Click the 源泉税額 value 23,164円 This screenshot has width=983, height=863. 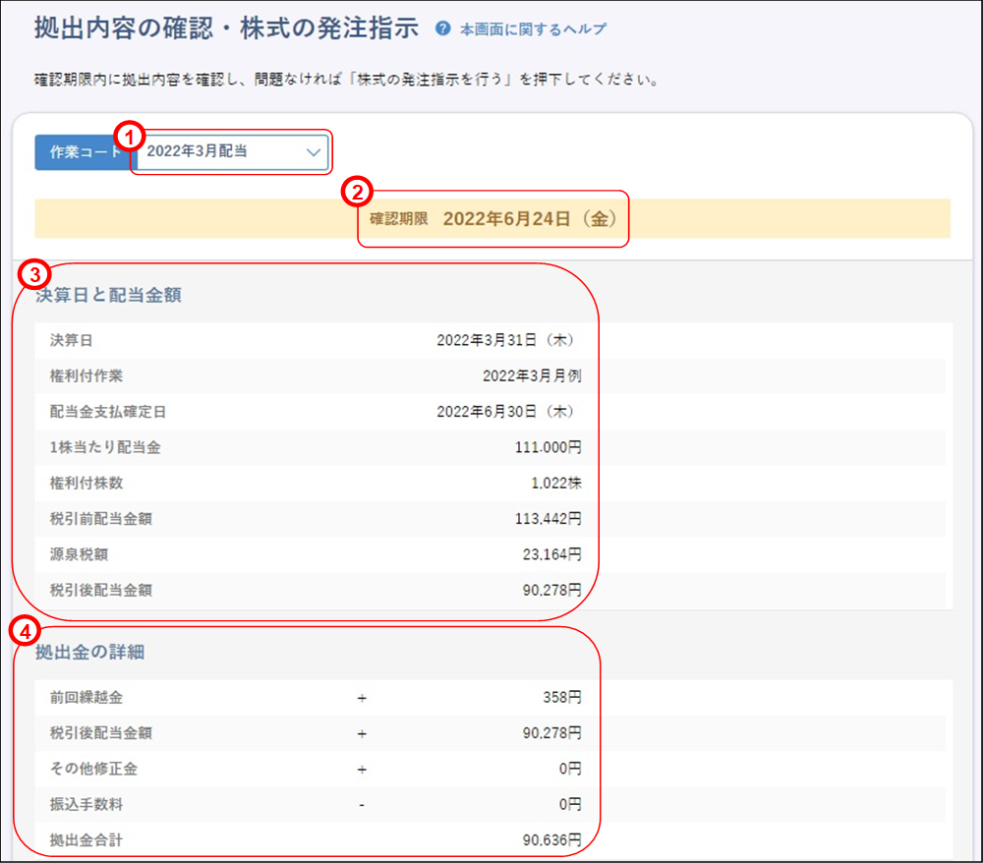[551, 554]
